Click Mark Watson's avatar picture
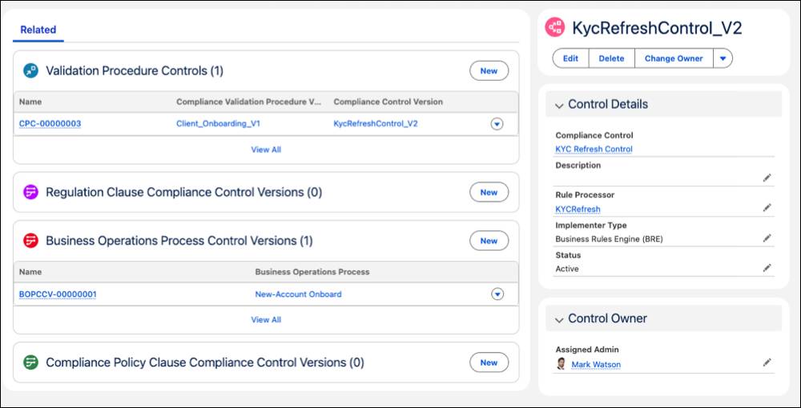The image size is (801, 408). pyautogui.click(x=561, y=364)
